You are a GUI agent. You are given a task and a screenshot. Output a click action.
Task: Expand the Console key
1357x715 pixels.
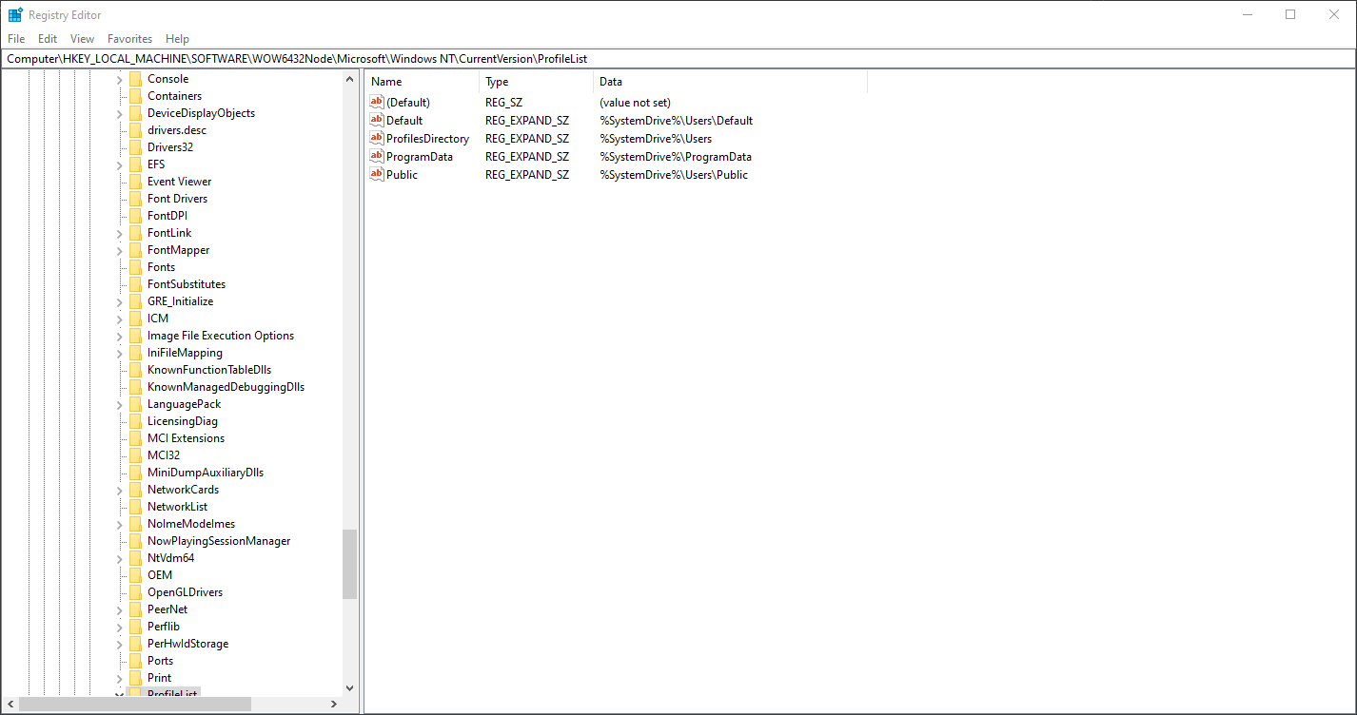point(120,79)
